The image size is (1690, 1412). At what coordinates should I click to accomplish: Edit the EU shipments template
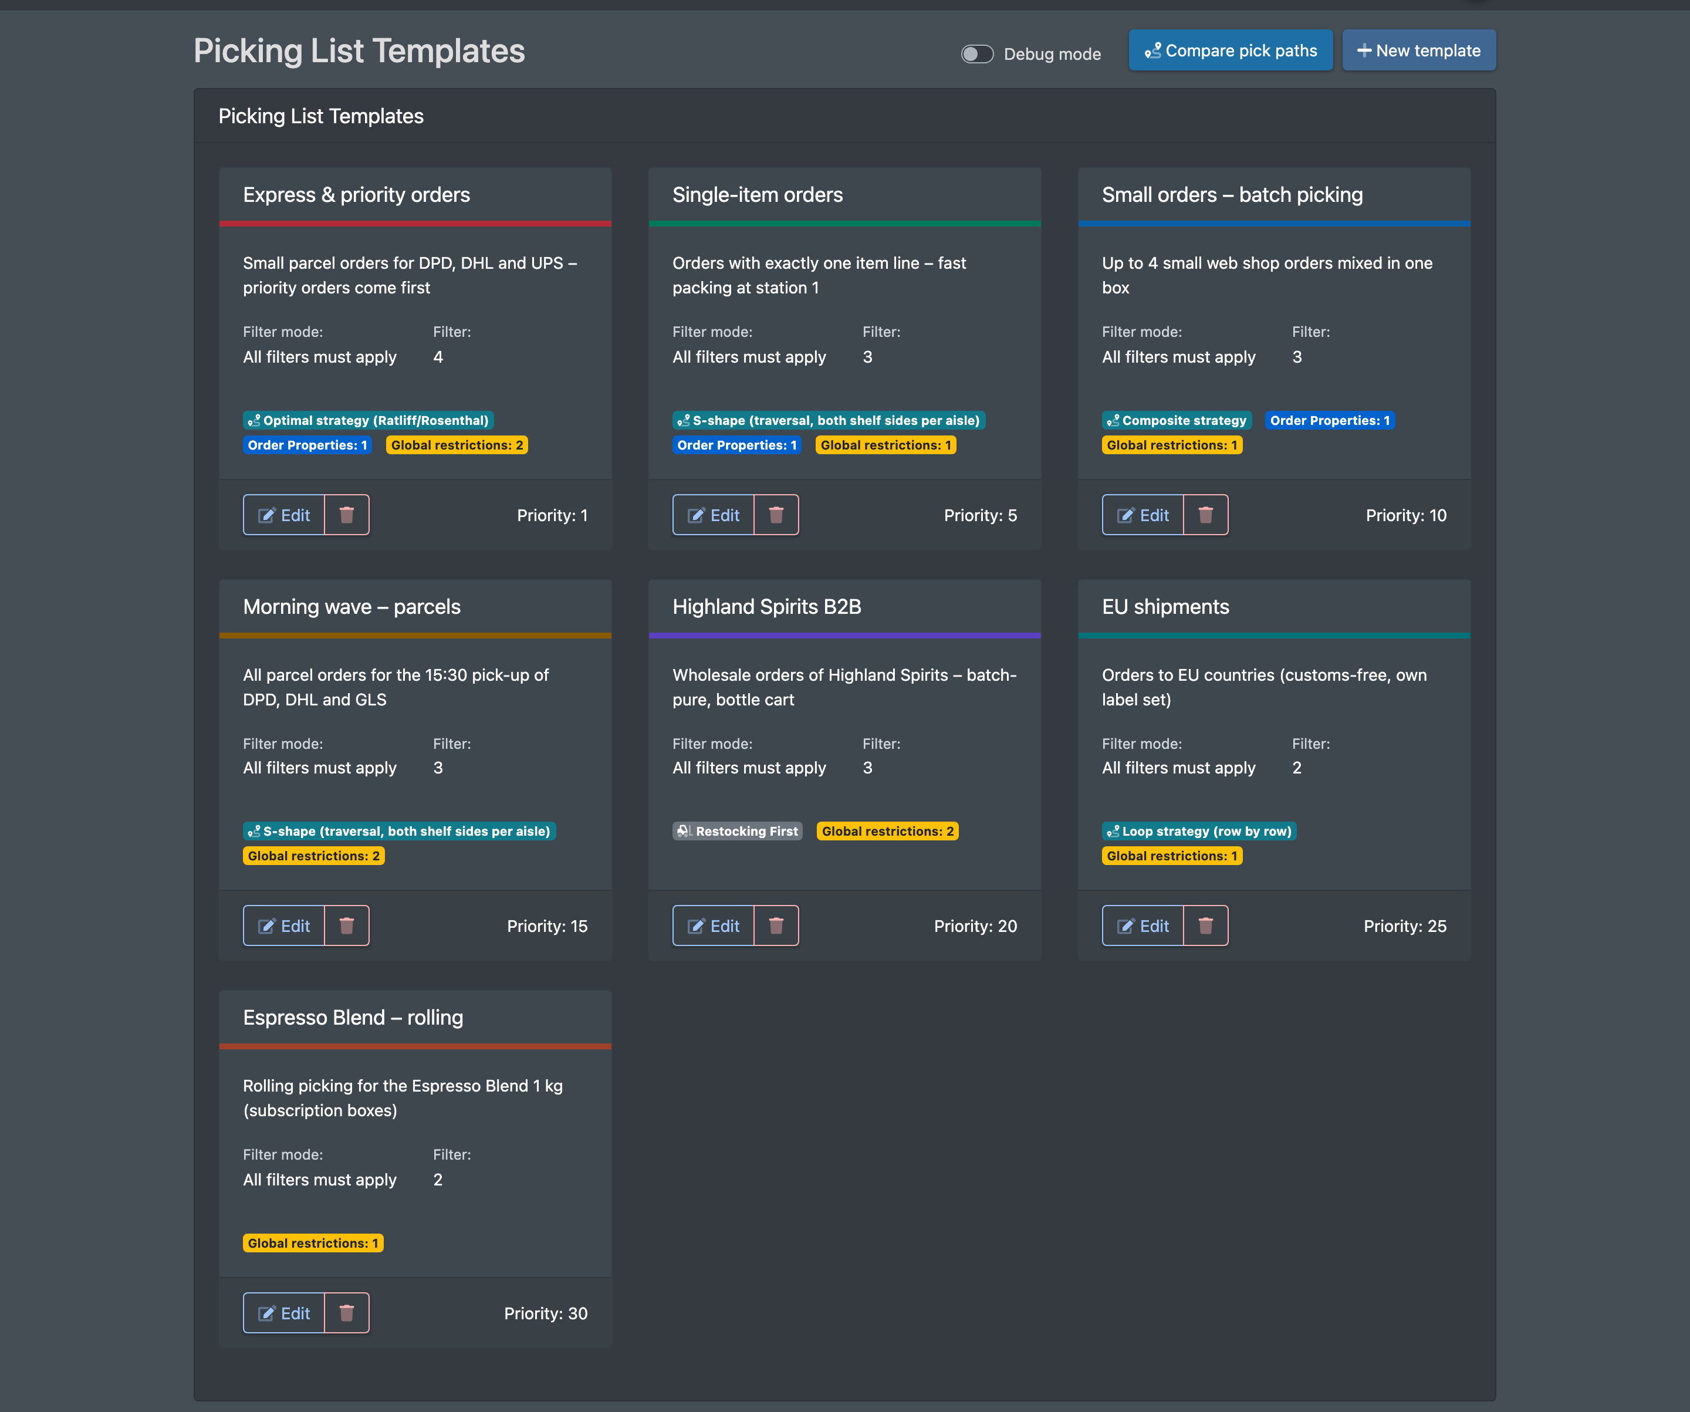click(x=1143, y=925)
